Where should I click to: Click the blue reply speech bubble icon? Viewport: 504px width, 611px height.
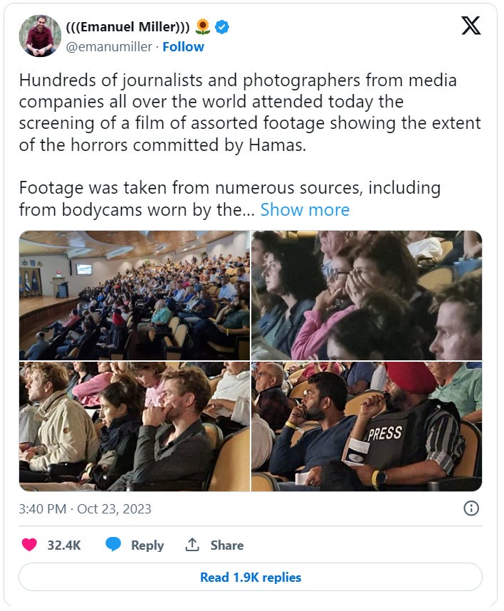click(113, 544)
